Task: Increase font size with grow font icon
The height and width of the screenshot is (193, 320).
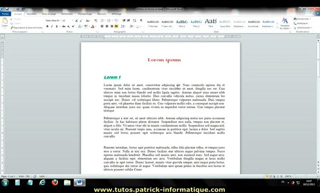Action: (76, 20)
